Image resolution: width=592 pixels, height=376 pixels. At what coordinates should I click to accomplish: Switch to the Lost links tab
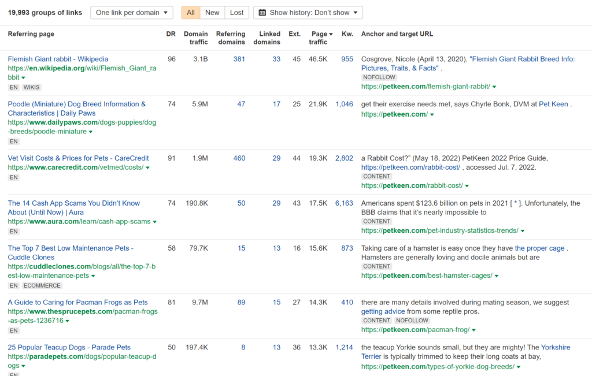pyautogui.click(x=236, y=13)
